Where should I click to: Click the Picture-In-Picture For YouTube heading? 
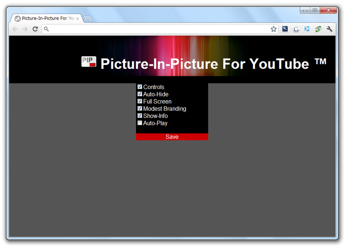(x=214, y=64)
